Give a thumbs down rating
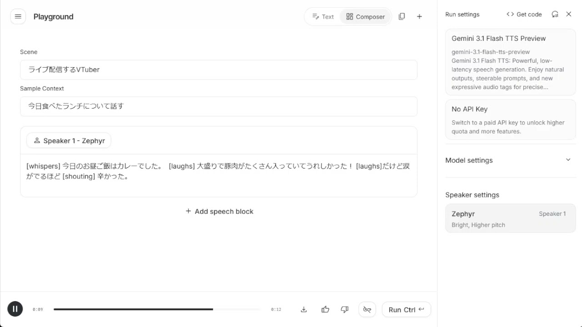The image size is (582, 327). tap(345, 310)
